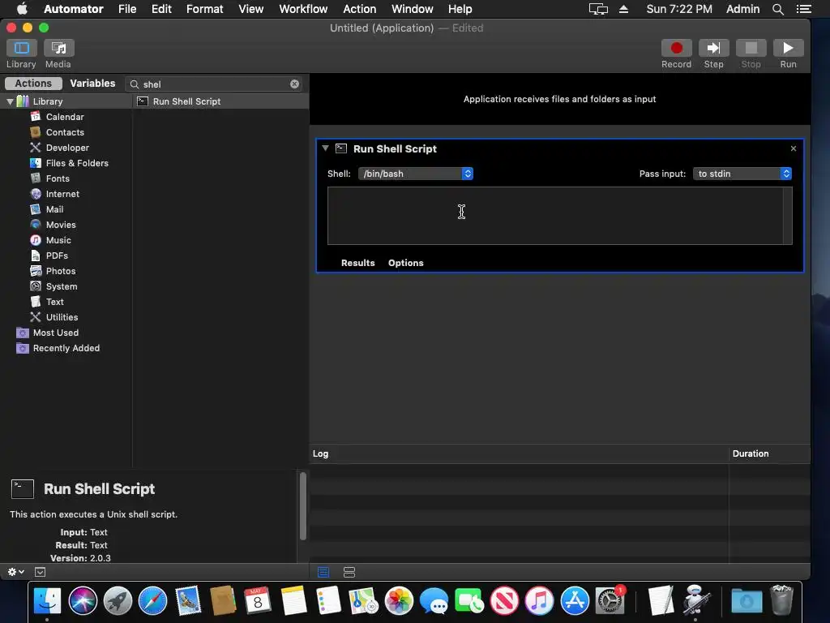Click the Log column header
830x623 pixels.
520,453
